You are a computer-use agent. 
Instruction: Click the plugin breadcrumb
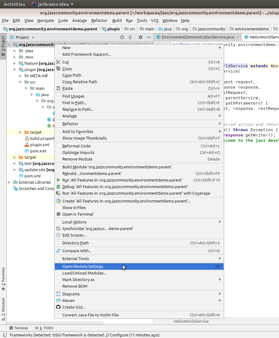tap(111, 29)
